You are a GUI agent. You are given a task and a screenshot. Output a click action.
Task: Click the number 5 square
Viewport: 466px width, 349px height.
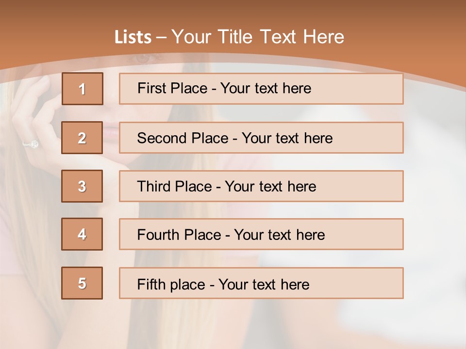(x=82, y=283)
